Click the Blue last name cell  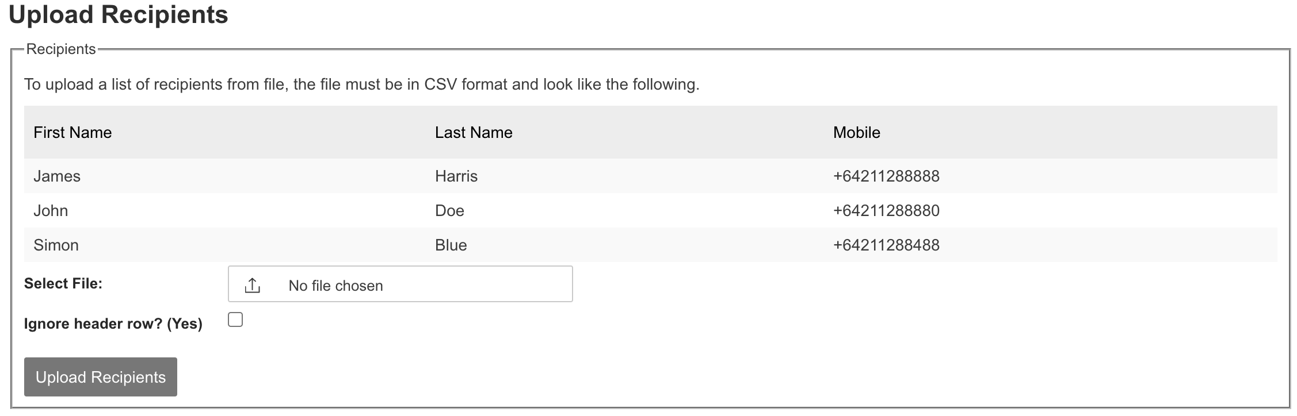(451, 245)
